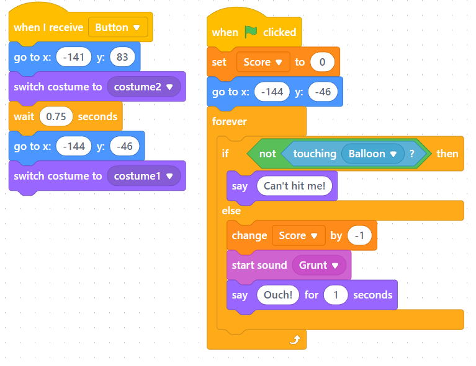Choose a sound from the Grunt dropdown
This screenshot has height=366, width=476.
[x=319, y=265]
